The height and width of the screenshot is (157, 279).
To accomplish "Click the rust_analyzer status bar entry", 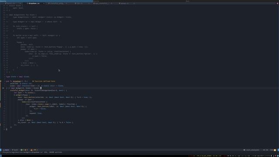I will [252, 150].
